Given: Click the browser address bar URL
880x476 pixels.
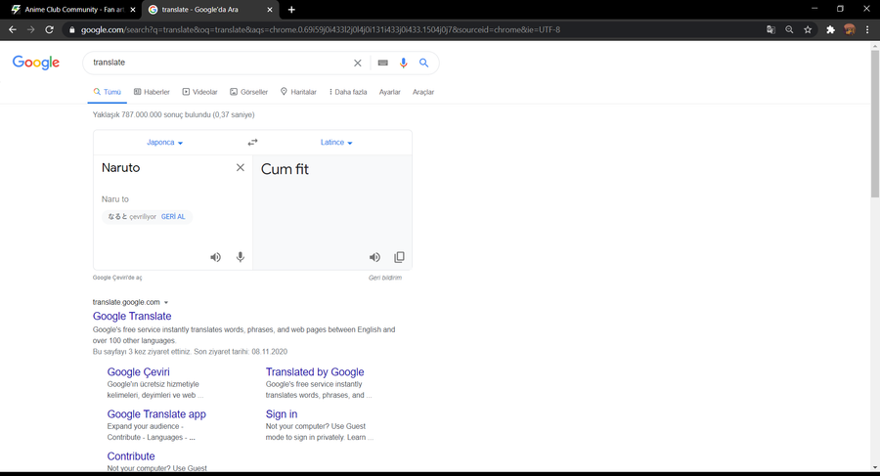Looking at the screenshot, I should pos(320,29).
